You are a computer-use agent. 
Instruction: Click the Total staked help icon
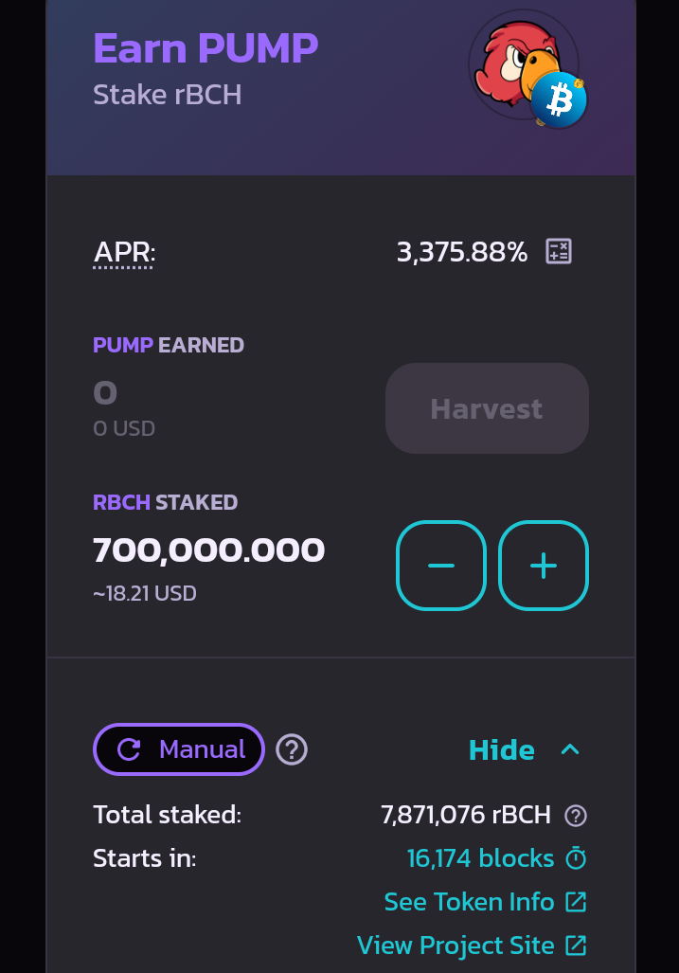click(576, 816)
